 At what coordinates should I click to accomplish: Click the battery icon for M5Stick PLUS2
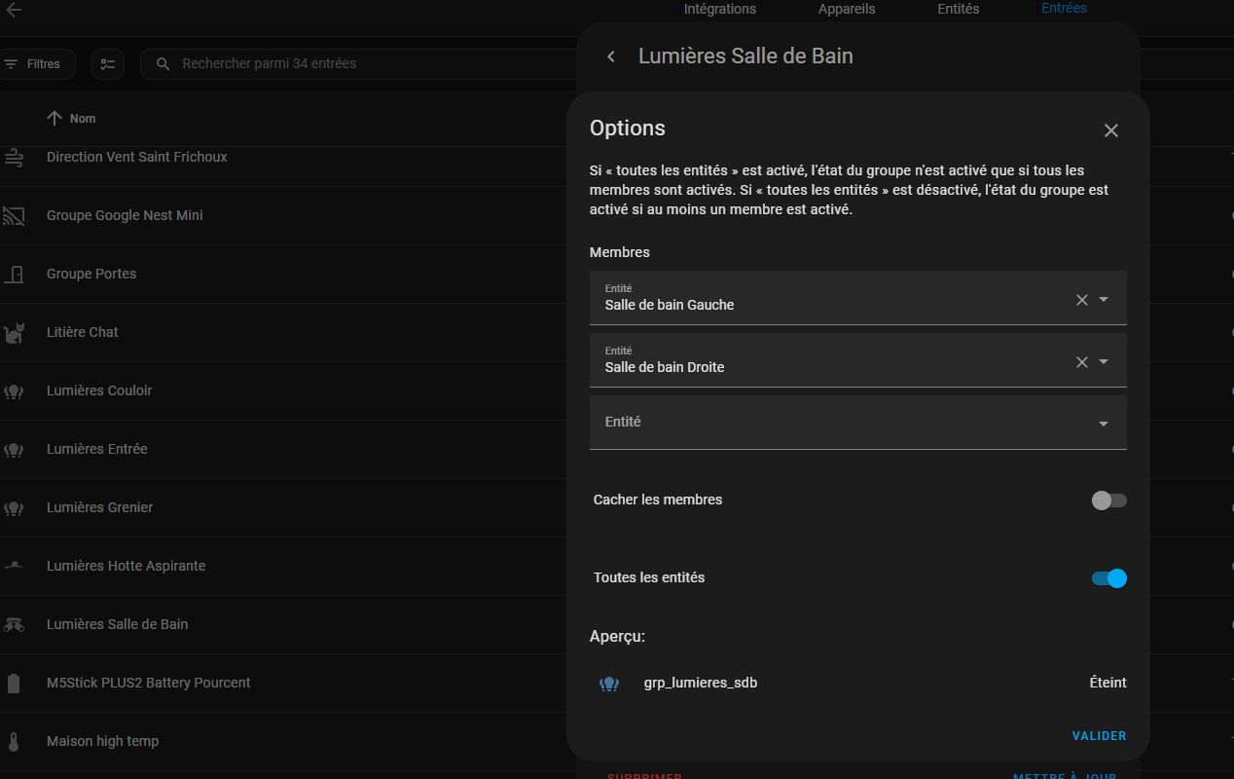tap(14, 683)
